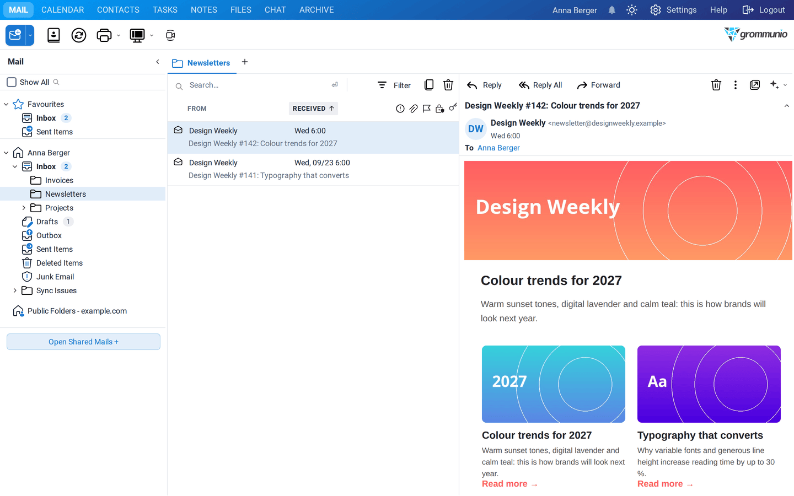This screenshot has width=794, height=496.
Task: Delete open email using reading pane trash icon
Action: click(x=716, y=85)
